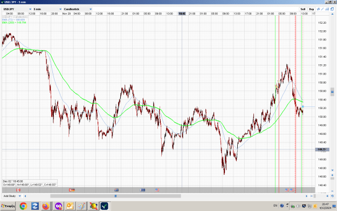The height and width of the screenshot is (211, 337).
Task: Click the Australia flag event marker
Action: tap(116, 190)
